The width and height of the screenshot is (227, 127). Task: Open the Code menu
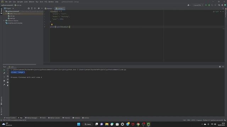point(26,2)
